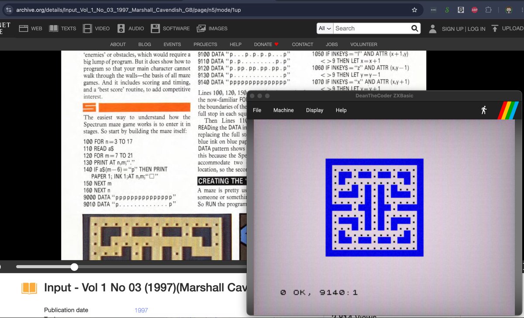
Task: Click the orange book icon beside the title
Action: pyautogui.click(x=29, y=288)
